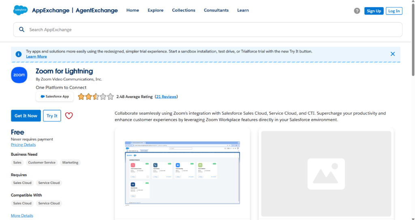Click the info icon in banner
Viewport: 415px width, 220px height.
[18, 54]
